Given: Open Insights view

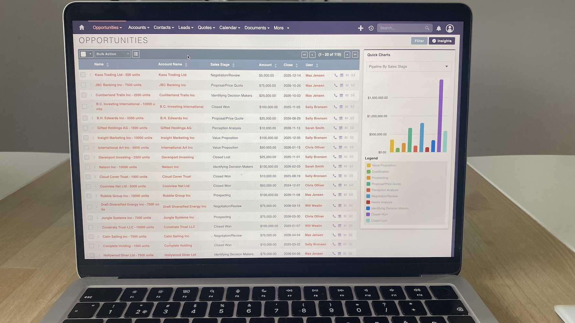Looking at the screenshot, I should pyautogui.click(x=442, y=41).
